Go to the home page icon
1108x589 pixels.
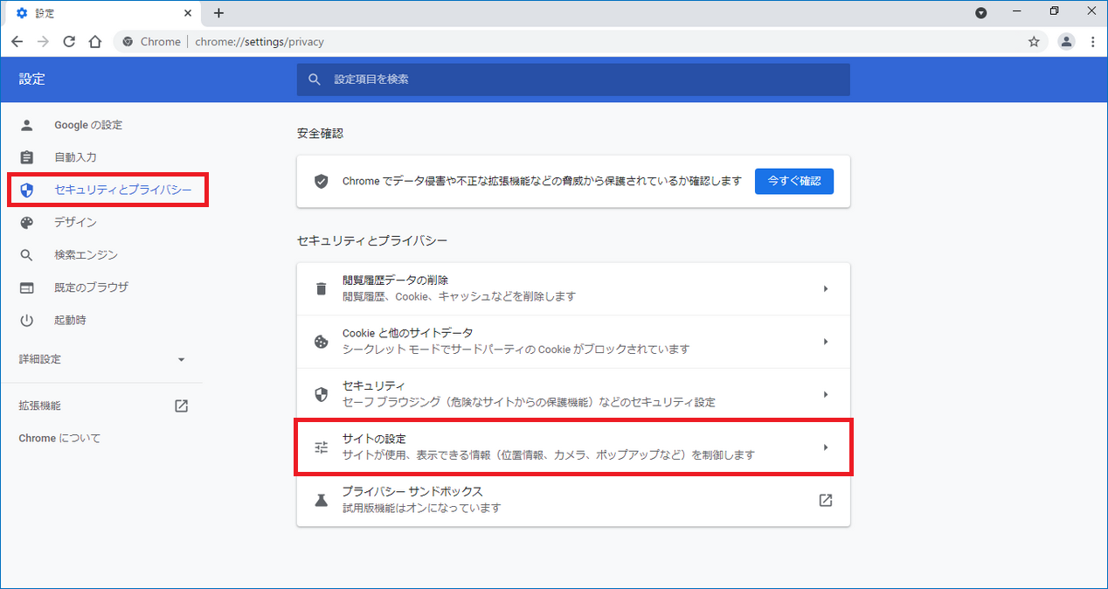click(95, 41)
